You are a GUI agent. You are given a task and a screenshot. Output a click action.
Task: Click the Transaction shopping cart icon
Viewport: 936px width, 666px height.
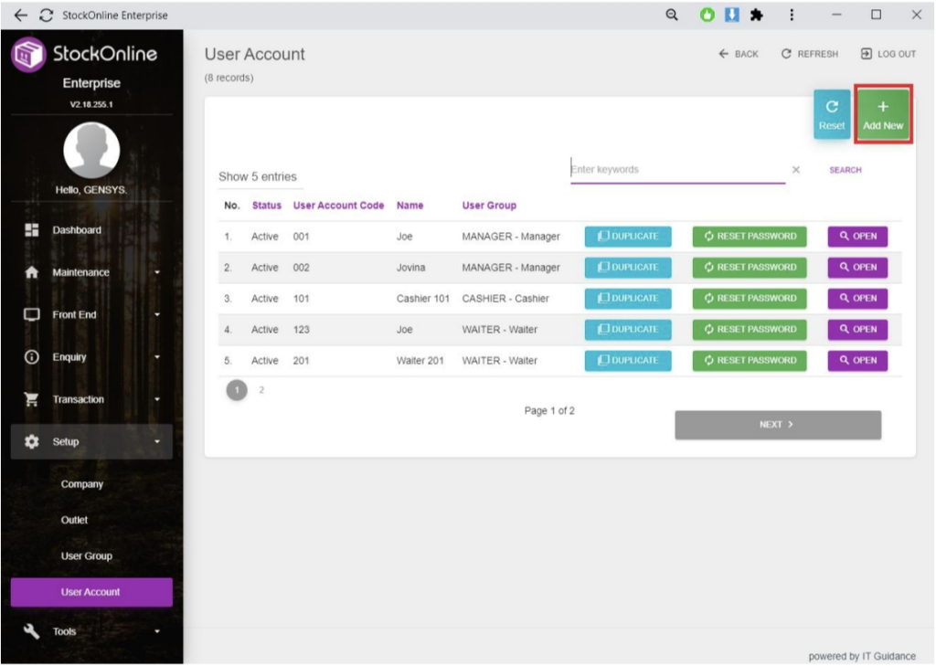point(31,399)
